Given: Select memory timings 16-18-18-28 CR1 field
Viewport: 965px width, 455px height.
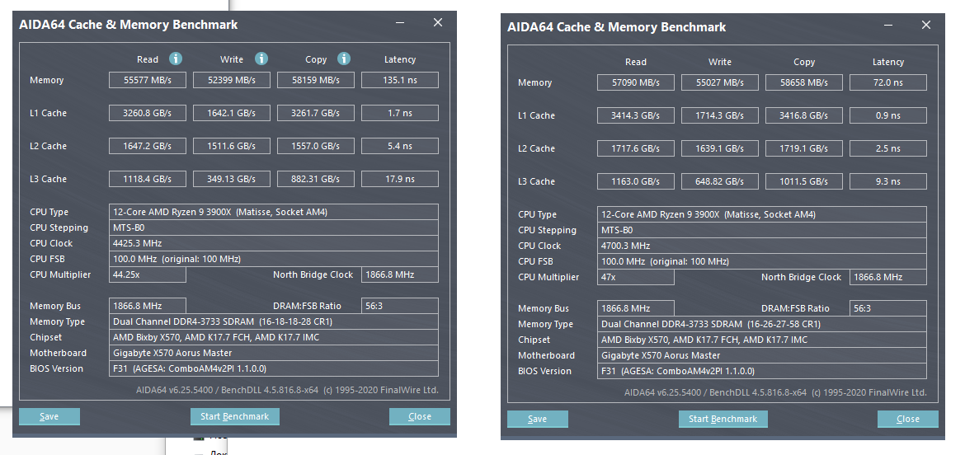Looking at the screenshot, I should [274, 321].
